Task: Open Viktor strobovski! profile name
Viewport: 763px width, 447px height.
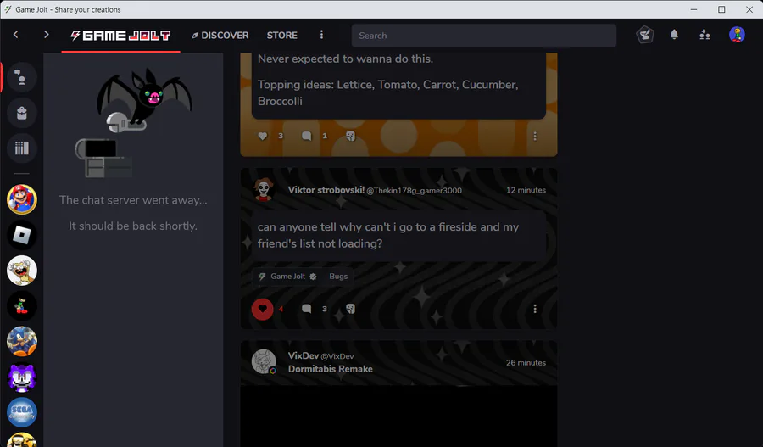Action: pos(326,190)
